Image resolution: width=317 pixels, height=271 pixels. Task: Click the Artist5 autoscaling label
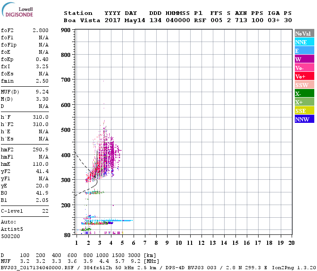(11, 229)
